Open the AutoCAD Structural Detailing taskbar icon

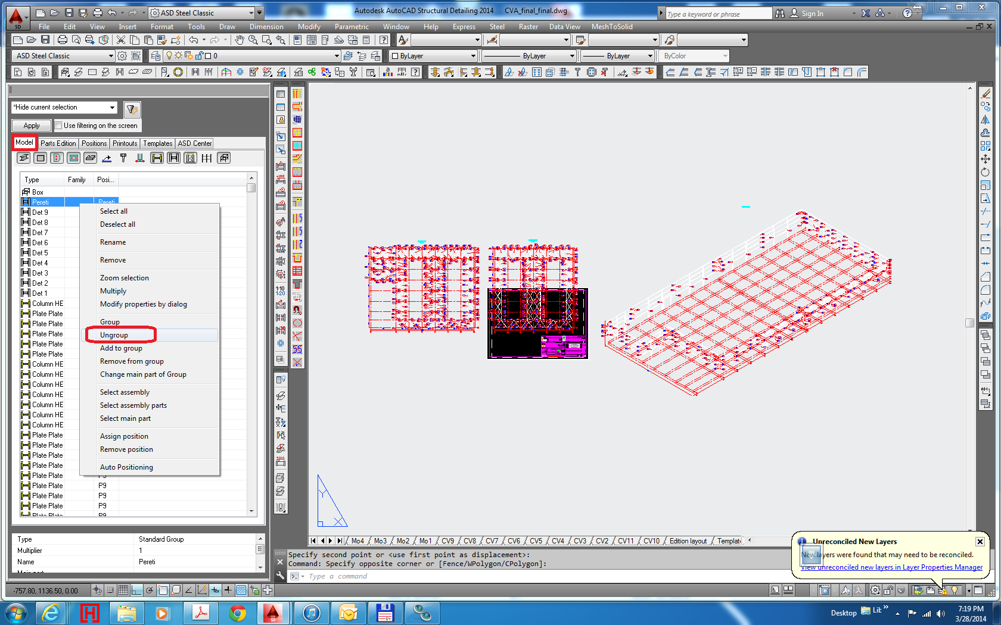pos(272,612)
